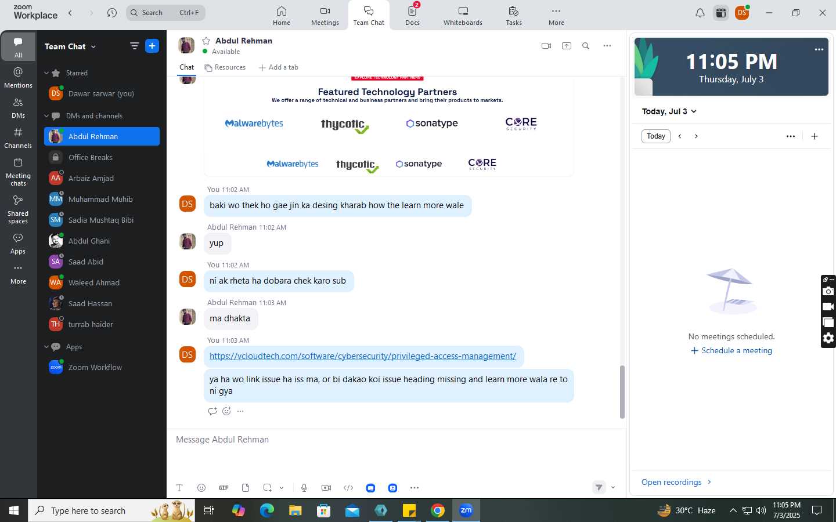Open the Docs tab

click(413, 16)
